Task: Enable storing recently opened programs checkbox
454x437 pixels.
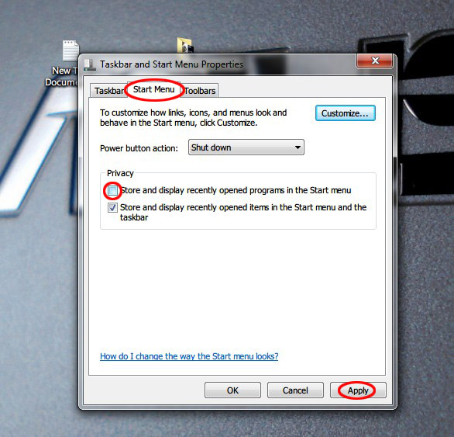Action: point(112,191)
